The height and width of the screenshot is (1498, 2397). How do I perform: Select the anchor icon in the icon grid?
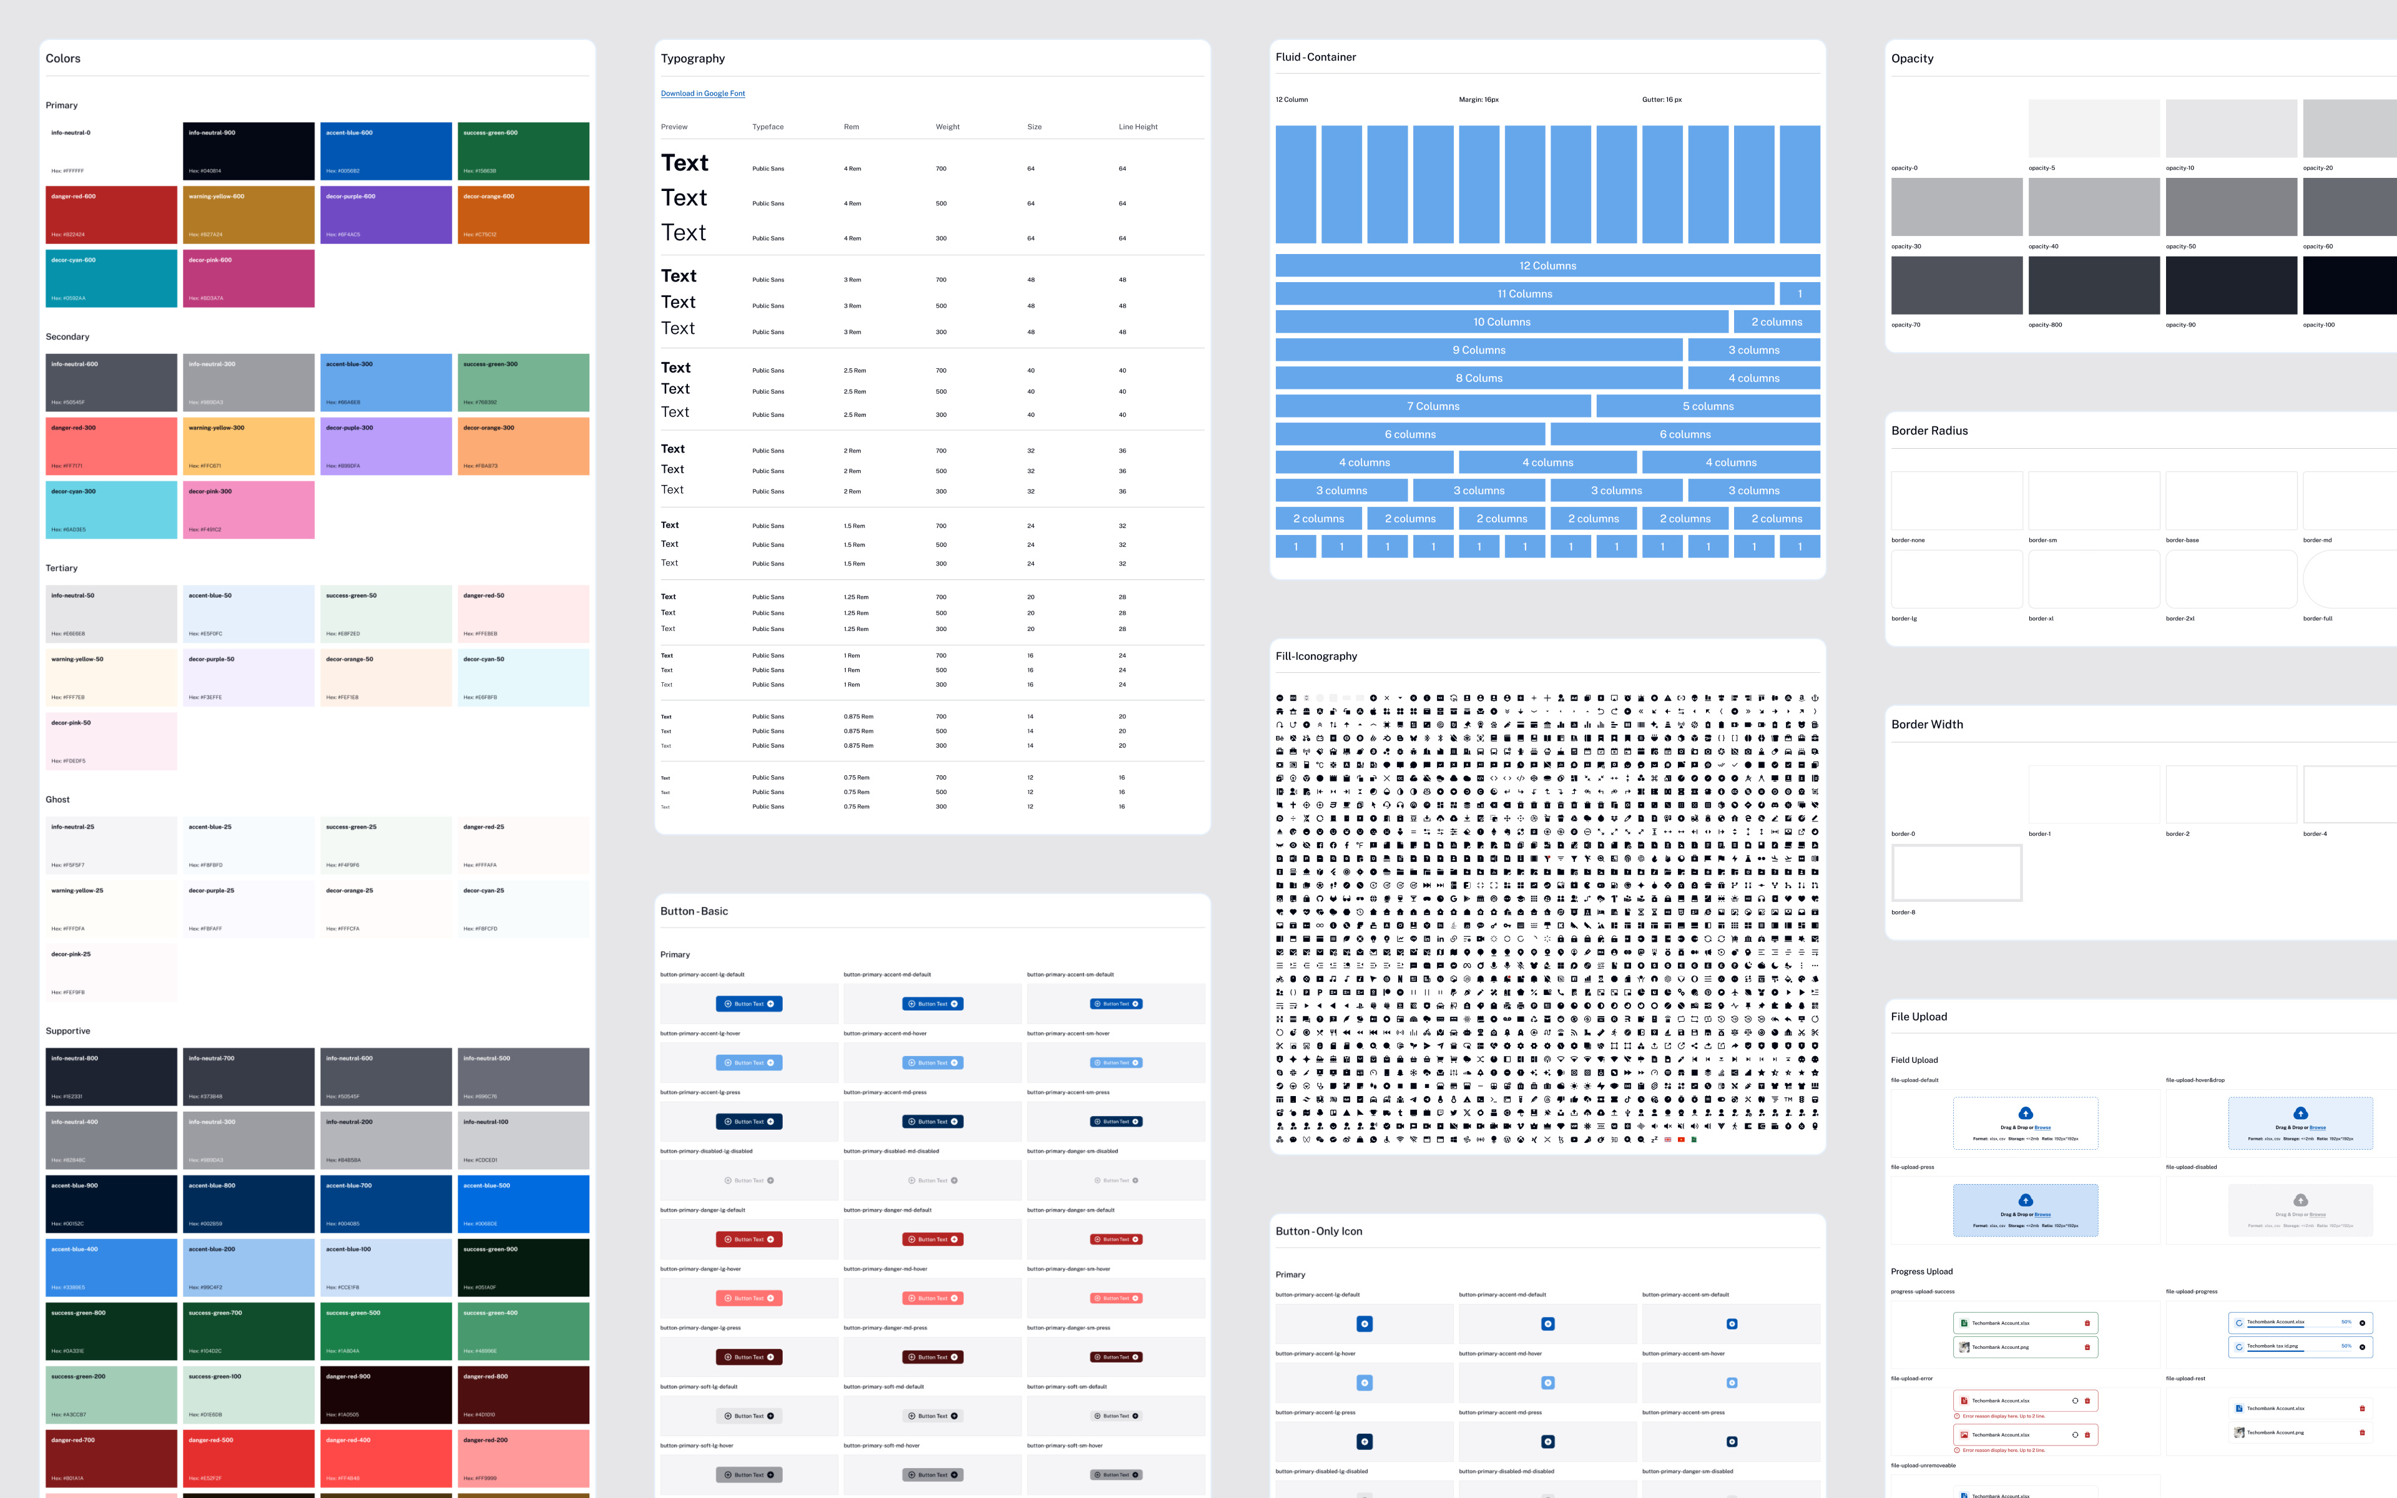[1816, 698]
